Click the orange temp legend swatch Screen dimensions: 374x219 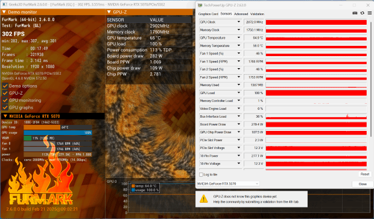pyautogui.click(x=133, y=186)
